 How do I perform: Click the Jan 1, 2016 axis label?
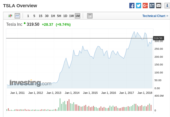click(109, 93)
